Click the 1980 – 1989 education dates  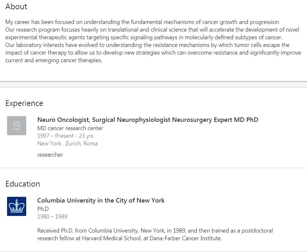point(52,217)
